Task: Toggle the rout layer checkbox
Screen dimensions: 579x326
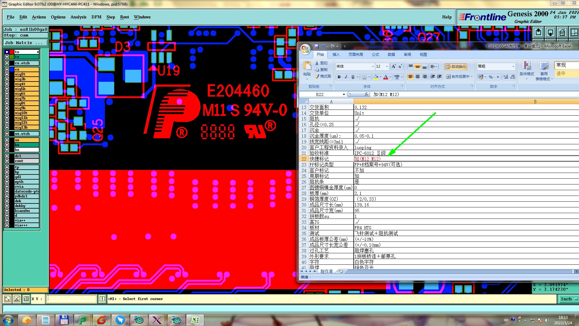Action: pyautogui.click(x=7, y=161)
